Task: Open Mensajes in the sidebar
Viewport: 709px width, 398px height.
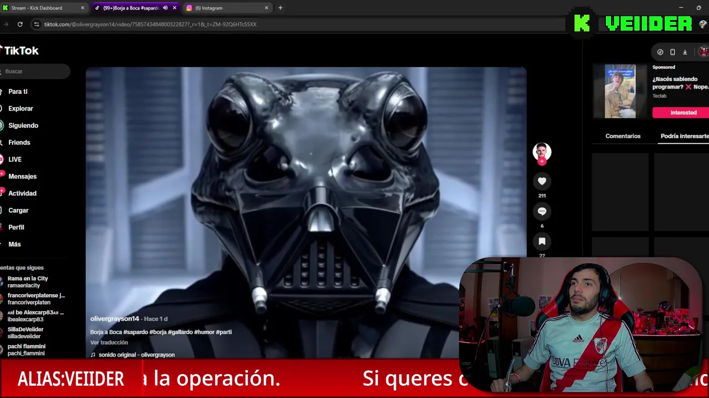Action: click(22, 176)
